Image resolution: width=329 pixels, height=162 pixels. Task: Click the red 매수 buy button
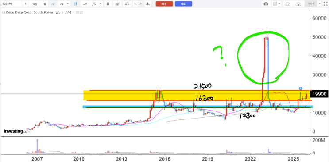click(164, 4)
